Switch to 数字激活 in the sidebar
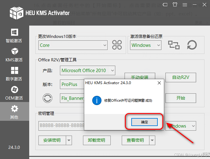210x159 pixels. 14,74
